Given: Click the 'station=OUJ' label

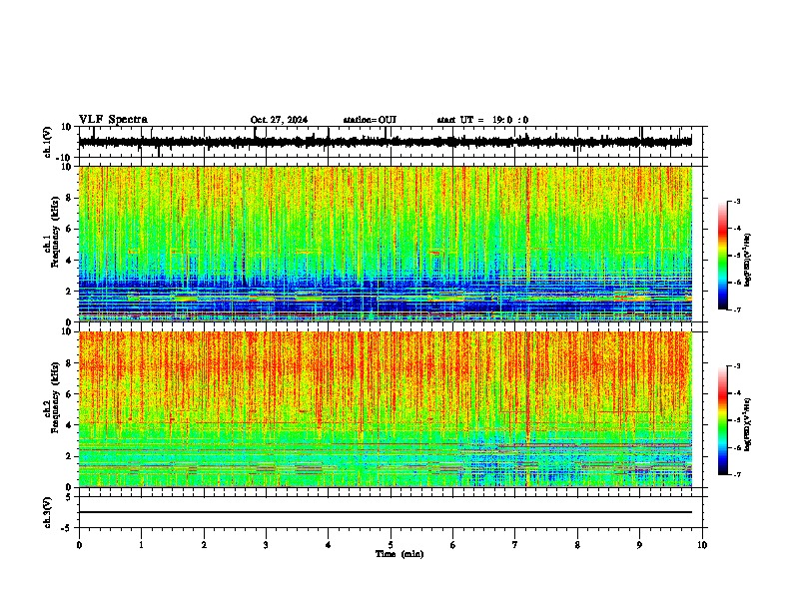Looking at the screenshot, I should click(x=370, y=120).
